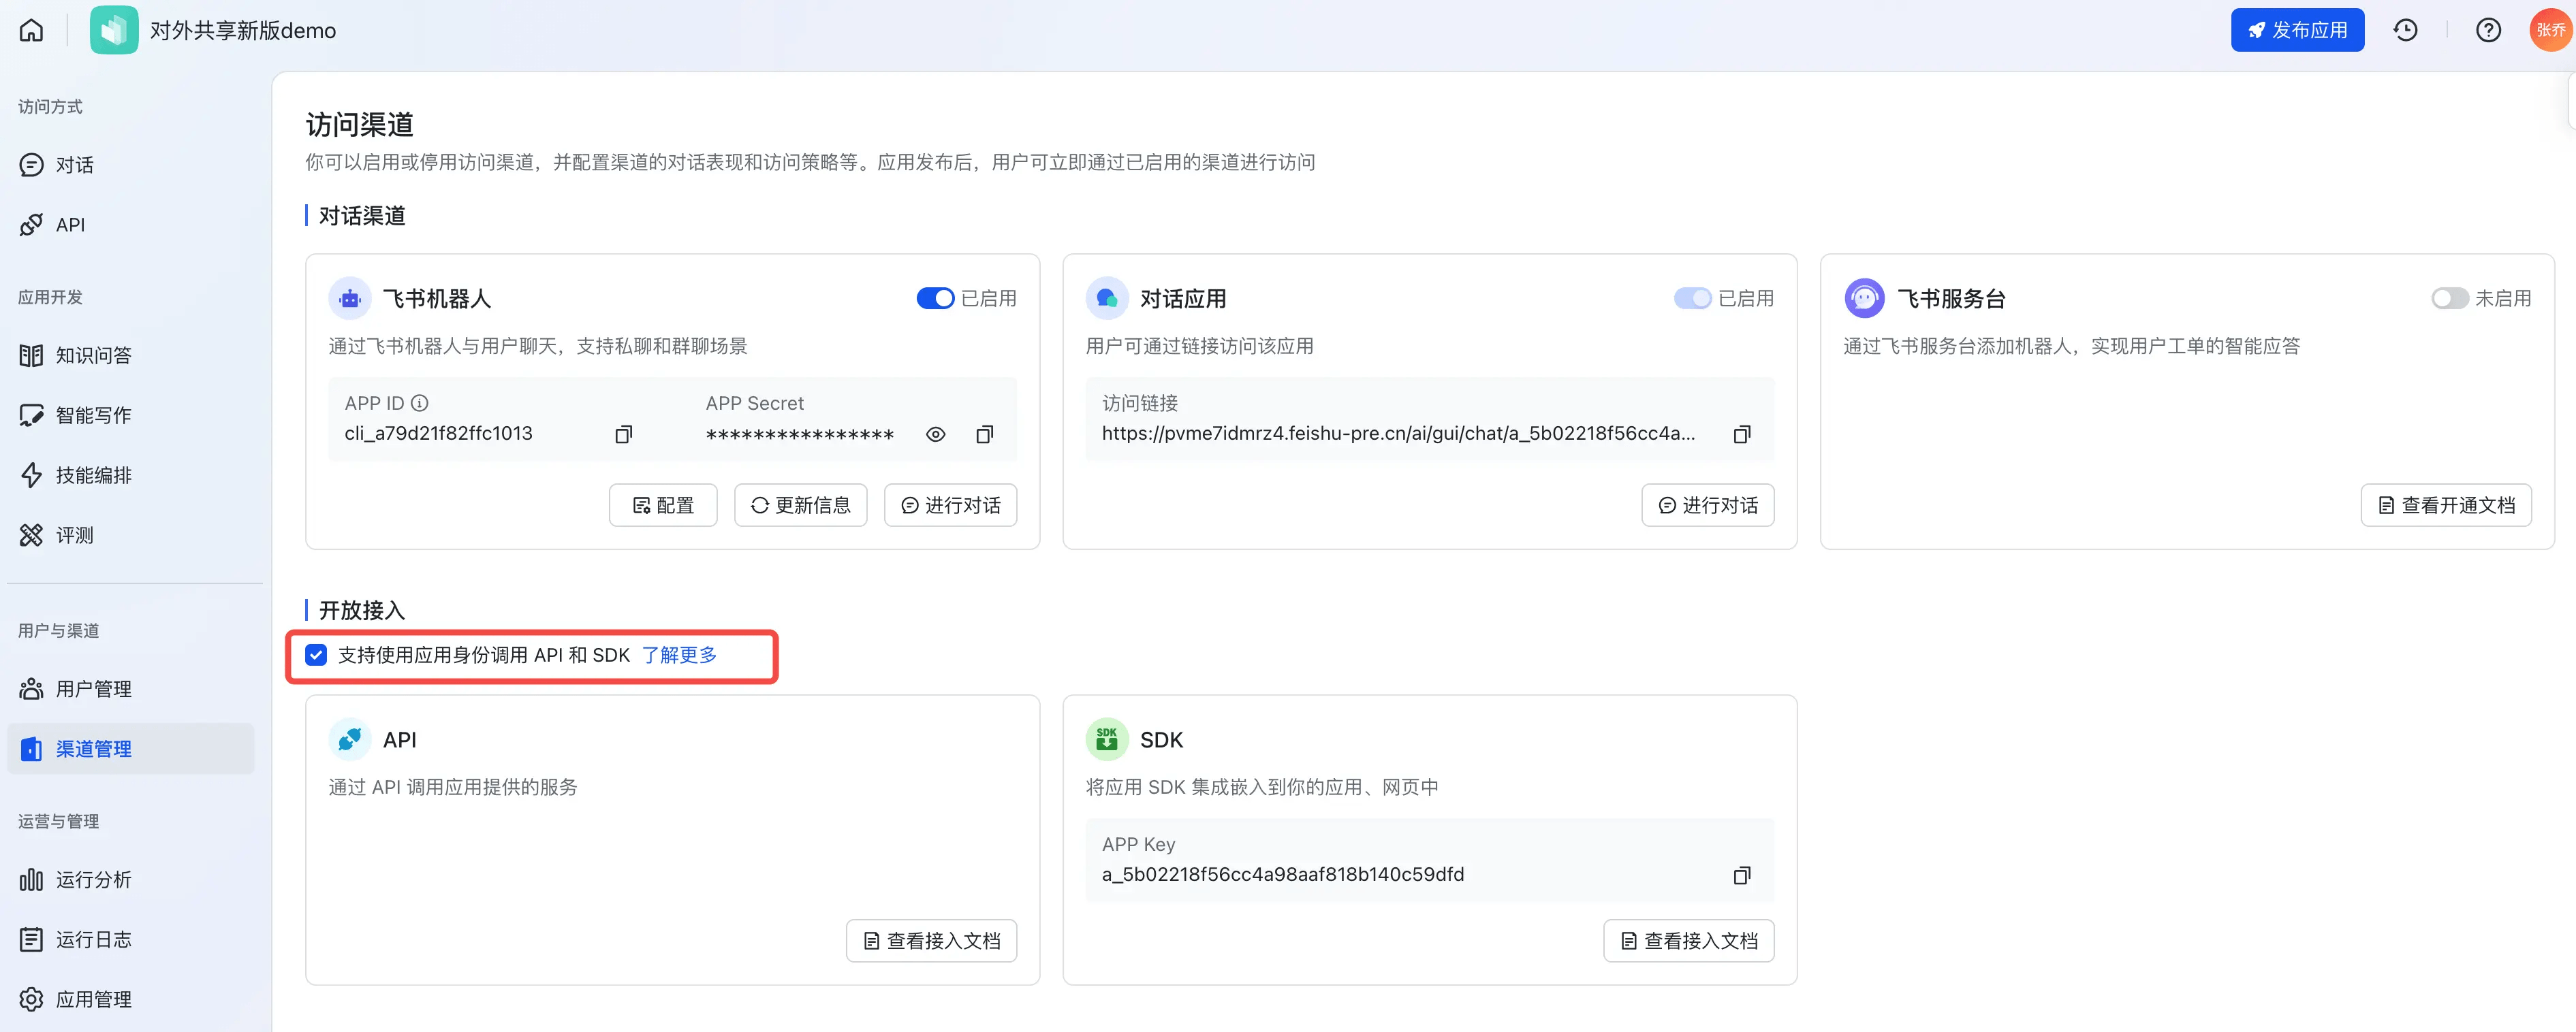The image size is (2576, 1032).
Task: Enable the 飞书服务台 channel toggle
Action: [x=2449, y=297]
